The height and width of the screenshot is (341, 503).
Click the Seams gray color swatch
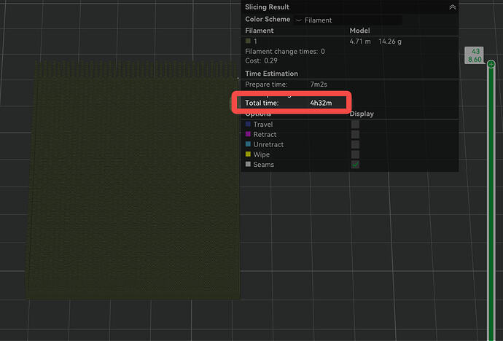(x=248, y=164)
